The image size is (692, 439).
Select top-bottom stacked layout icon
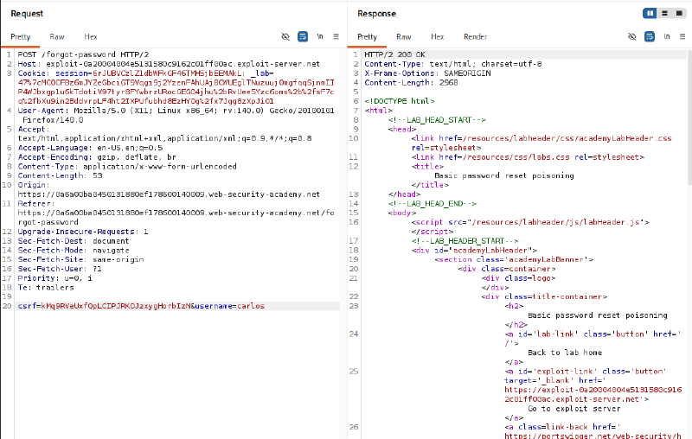tap(664, 13)
